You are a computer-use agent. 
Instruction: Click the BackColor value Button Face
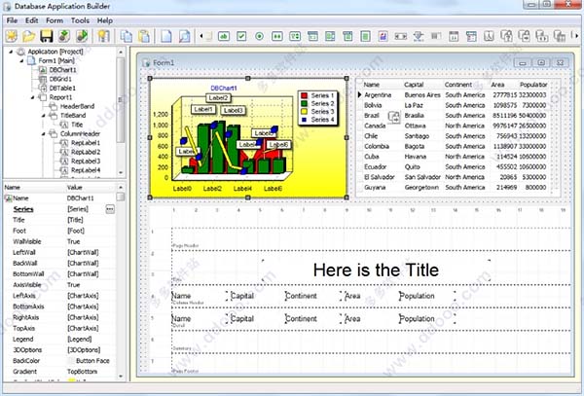(x=92, y=361)
